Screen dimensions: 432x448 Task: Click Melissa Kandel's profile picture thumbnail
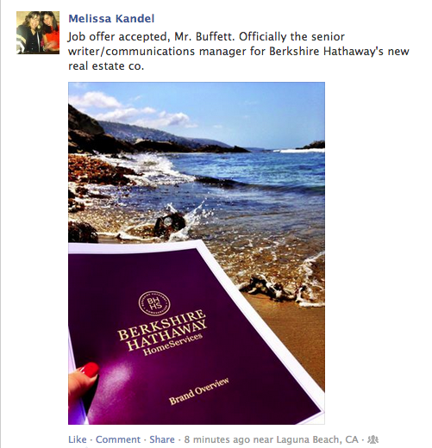38,33
